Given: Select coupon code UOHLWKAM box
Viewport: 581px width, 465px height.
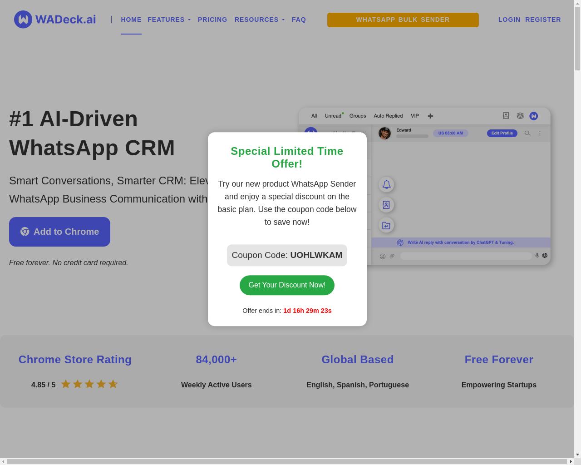Looking at the screenshot, I should 287,255.
